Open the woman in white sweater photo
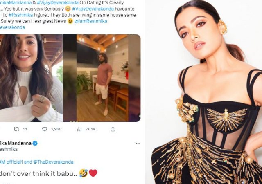The width and height of the screenshot is (262, 184). click(x=31, y=78)
